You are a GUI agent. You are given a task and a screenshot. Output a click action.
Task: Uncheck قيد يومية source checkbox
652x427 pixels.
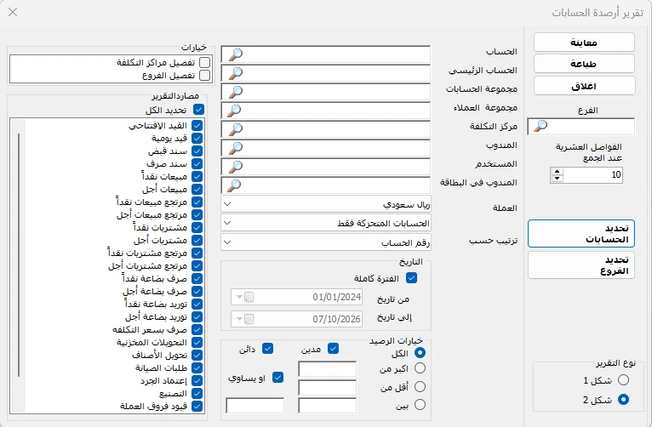click(x=197, y=139)
